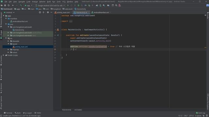Toggle the Build Variants side tab
This screenshot has width=209, height=117.
point(1,74)
